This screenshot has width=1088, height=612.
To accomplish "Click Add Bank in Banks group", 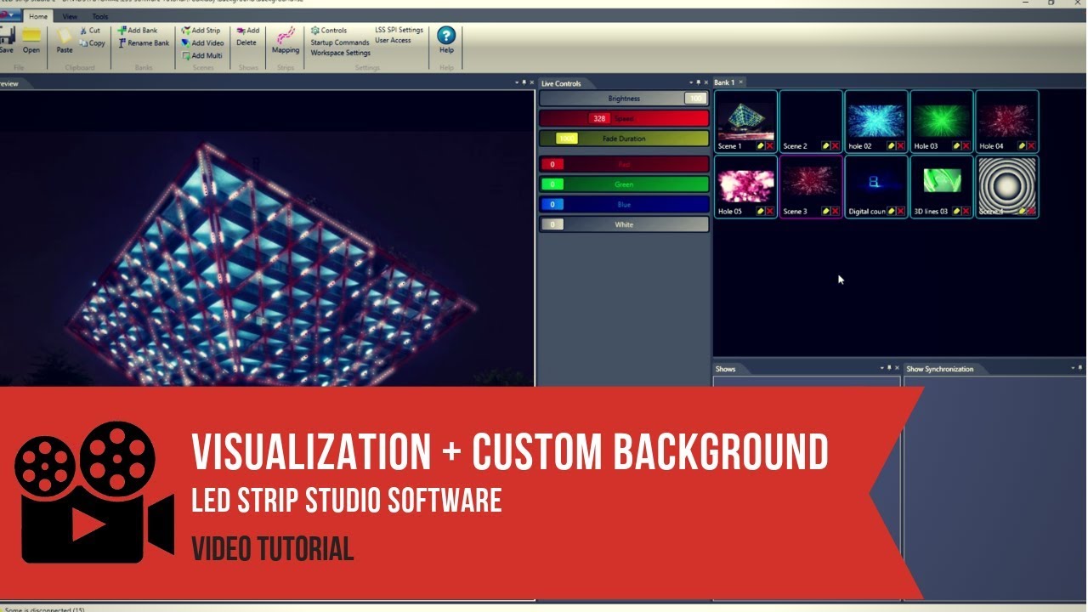I will coord(138,31).
